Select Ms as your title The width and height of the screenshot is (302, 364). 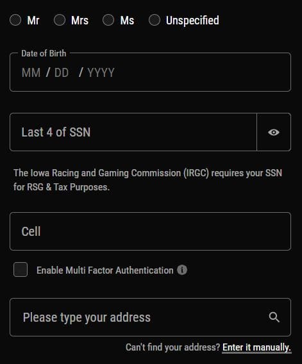pyautogui.click(x=108, y=20)
